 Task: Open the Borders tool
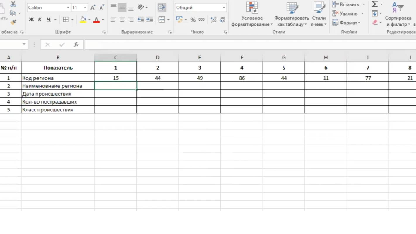coord(66,20)
